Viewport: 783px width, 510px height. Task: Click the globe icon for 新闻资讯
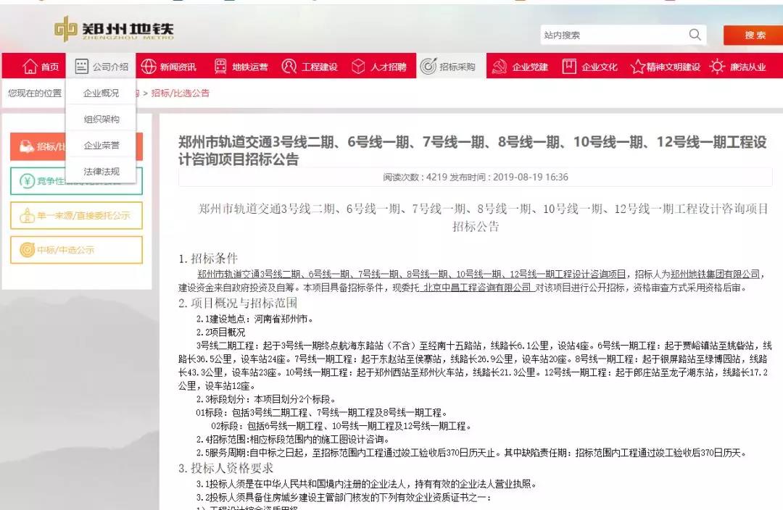coord(149,67)
